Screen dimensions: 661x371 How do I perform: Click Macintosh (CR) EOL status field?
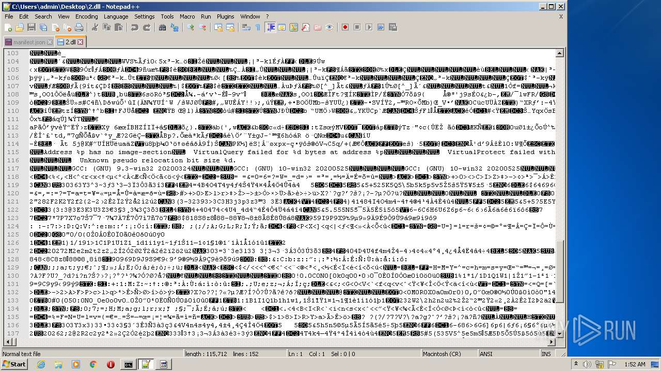pos(450,354)
